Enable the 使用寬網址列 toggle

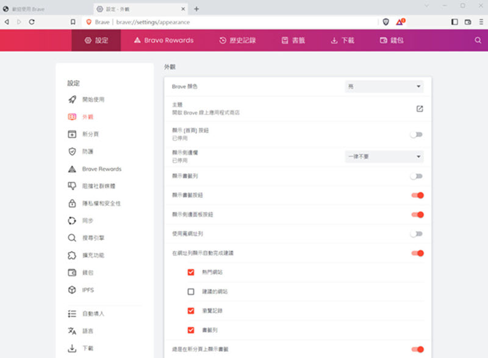tap(417, 234)
